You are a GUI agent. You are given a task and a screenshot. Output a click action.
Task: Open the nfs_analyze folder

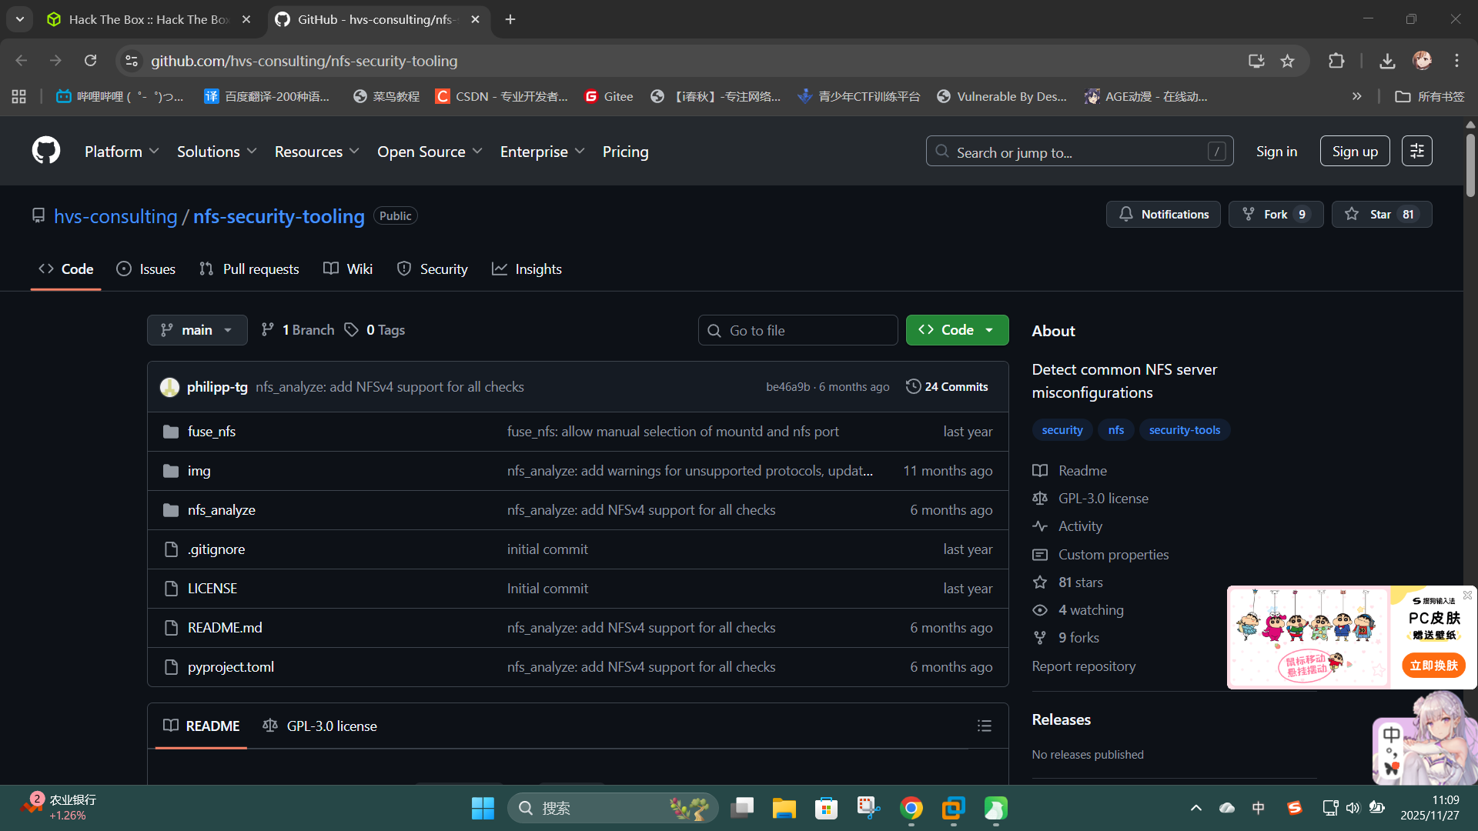point(222,510)
